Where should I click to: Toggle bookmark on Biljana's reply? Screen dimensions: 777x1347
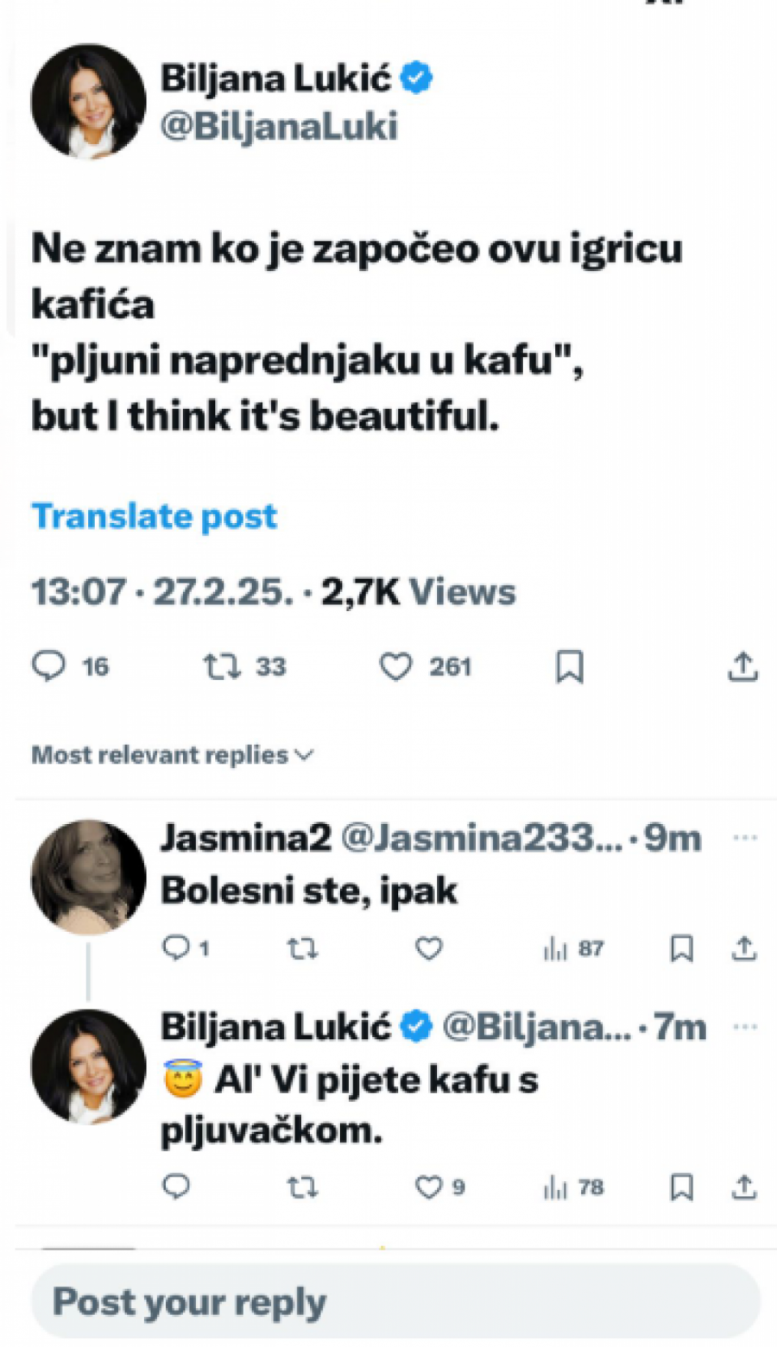683,1187
